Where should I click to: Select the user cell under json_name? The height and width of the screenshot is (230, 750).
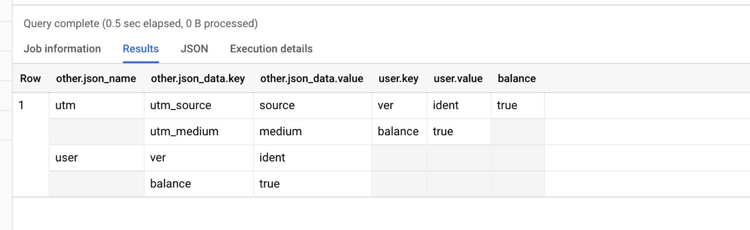(96, 157)
